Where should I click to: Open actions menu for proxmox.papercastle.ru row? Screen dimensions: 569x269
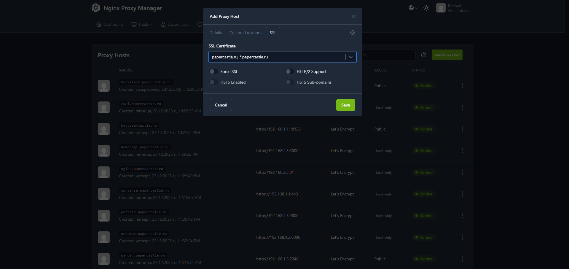(x=462, y=237)
